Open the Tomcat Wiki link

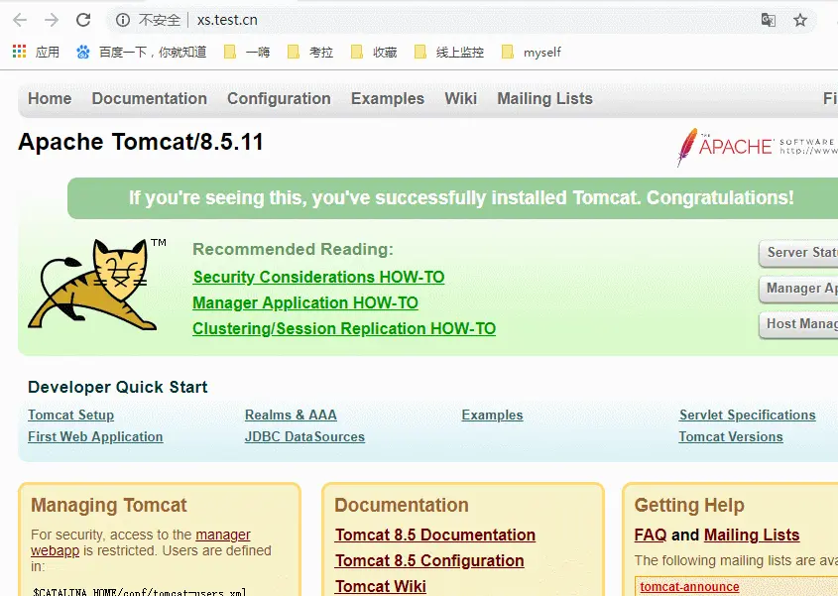pyautogui.click(x=381, y=586)
